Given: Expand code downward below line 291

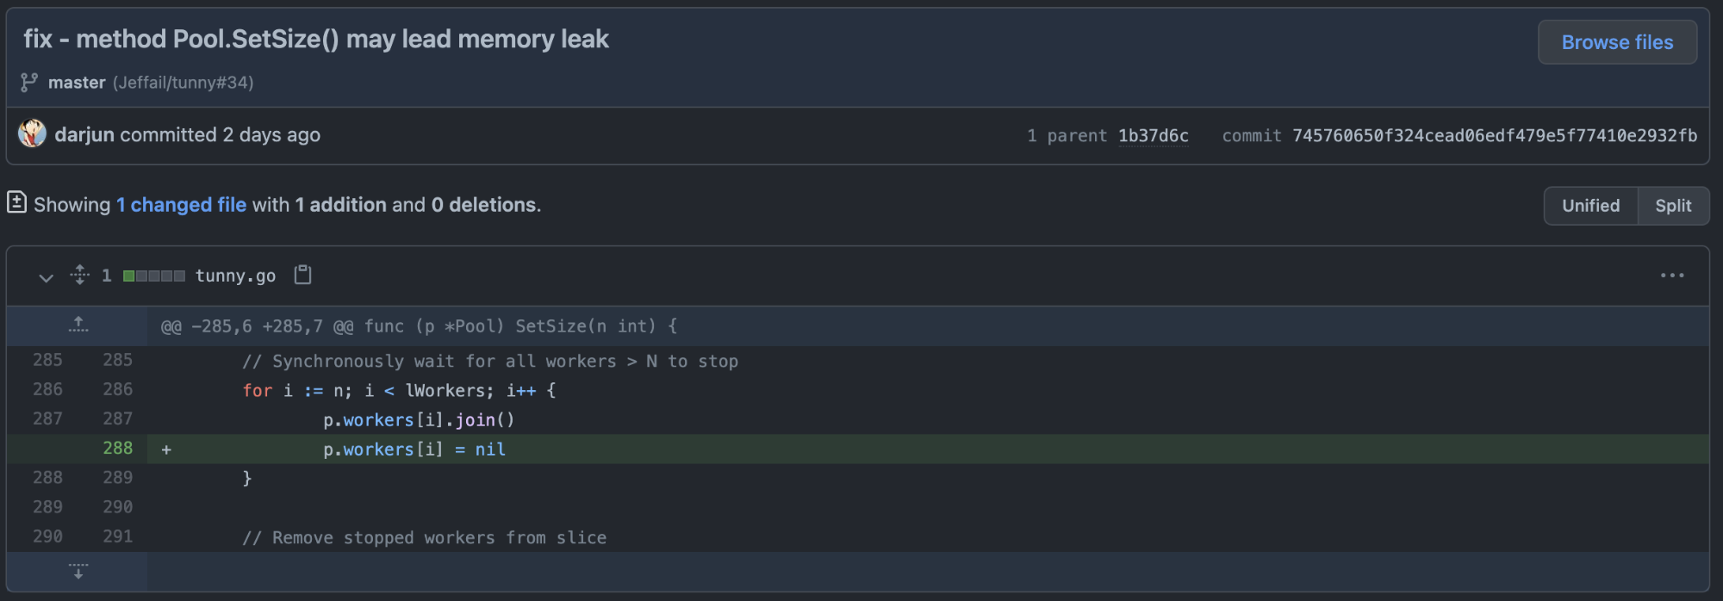Looking at the screenshot, I should [78, 571].
